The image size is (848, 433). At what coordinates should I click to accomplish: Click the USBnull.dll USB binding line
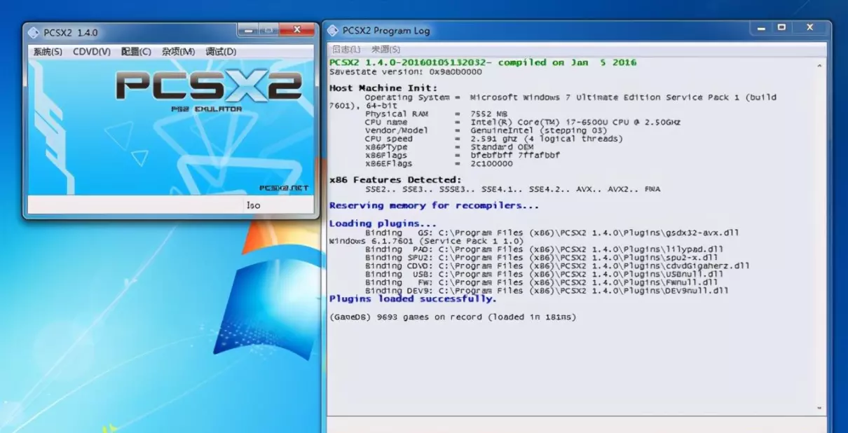[x=544, y=275]
